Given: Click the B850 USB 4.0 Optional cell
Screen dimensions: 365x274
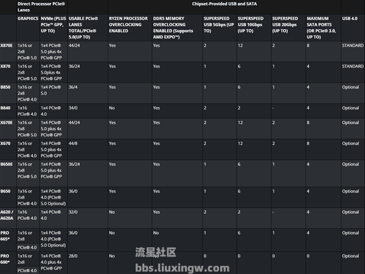Looking at the screenshot, I should [350, 87].
